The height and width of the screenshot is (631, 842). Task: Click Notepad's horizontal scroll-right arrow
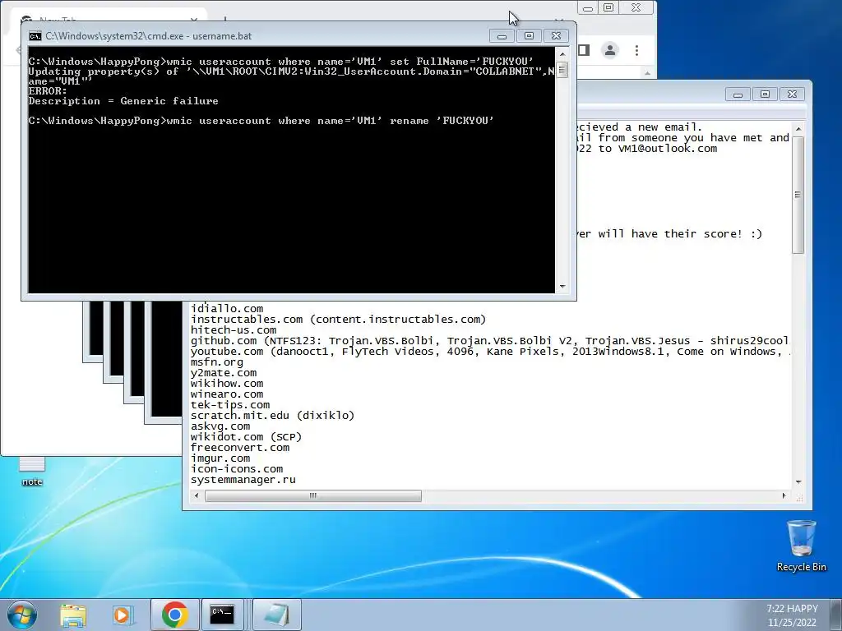784,495
